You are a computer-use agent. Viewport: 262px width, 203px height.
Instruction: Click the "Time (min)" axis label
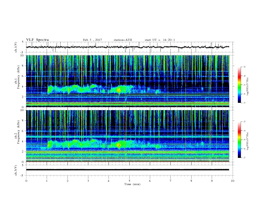click(132, 184)
